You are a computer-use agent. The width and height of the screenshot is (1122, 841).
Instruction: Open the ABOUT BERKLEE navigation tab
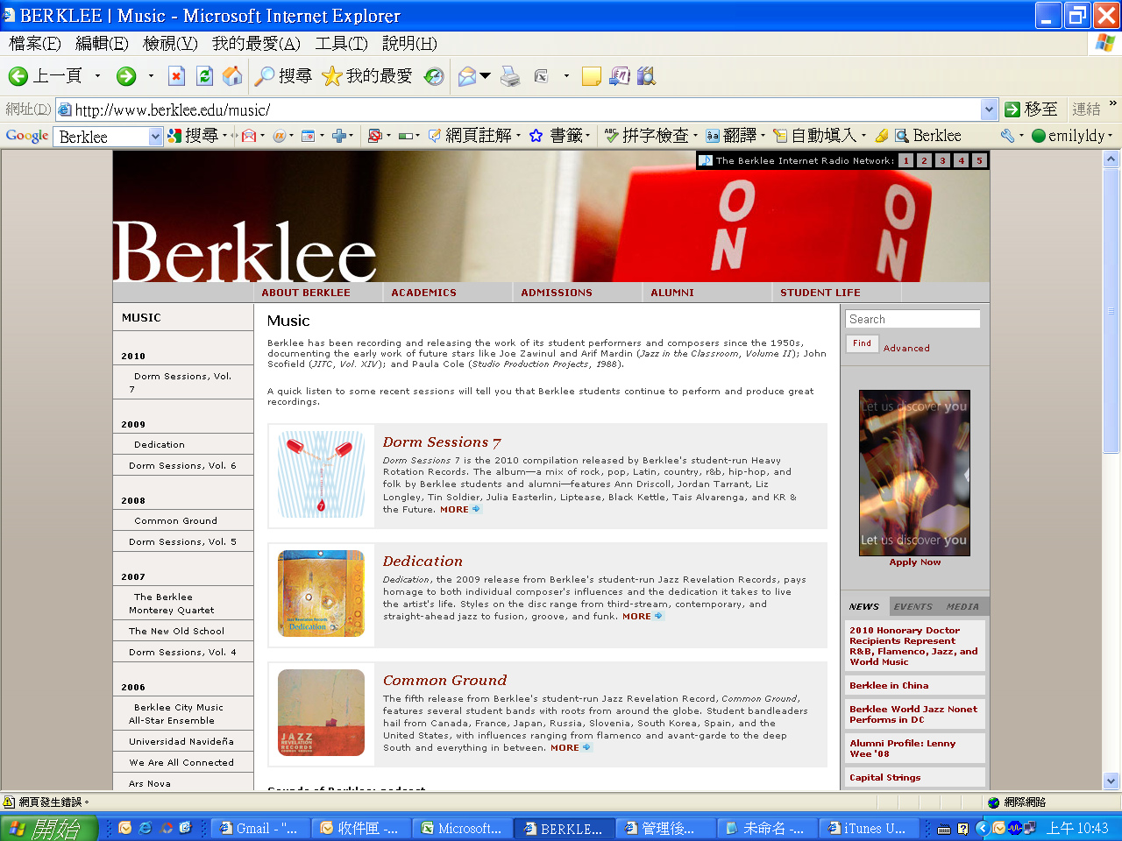point(306,293)
